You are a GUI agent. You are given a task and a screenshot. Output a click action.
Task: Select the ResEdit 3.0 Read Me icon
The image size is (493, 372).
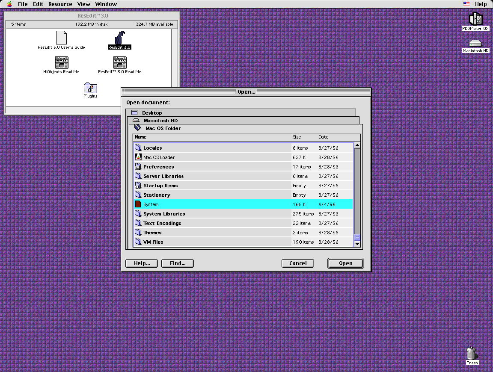pos(120,62)
